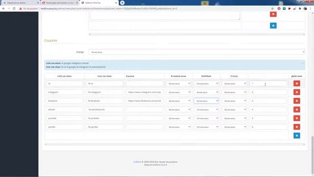
Task: Open Nofollow dropdown for youtube row
Action: tap(206, 118)
